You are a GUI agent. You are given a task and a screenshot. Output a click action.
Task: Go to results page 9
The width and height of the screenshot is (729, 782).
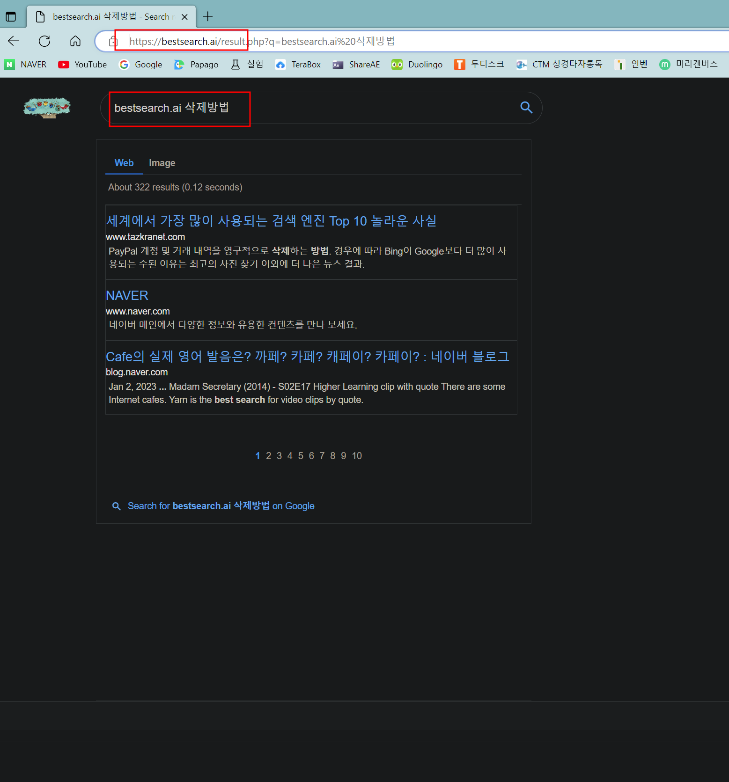pos(344,456)
